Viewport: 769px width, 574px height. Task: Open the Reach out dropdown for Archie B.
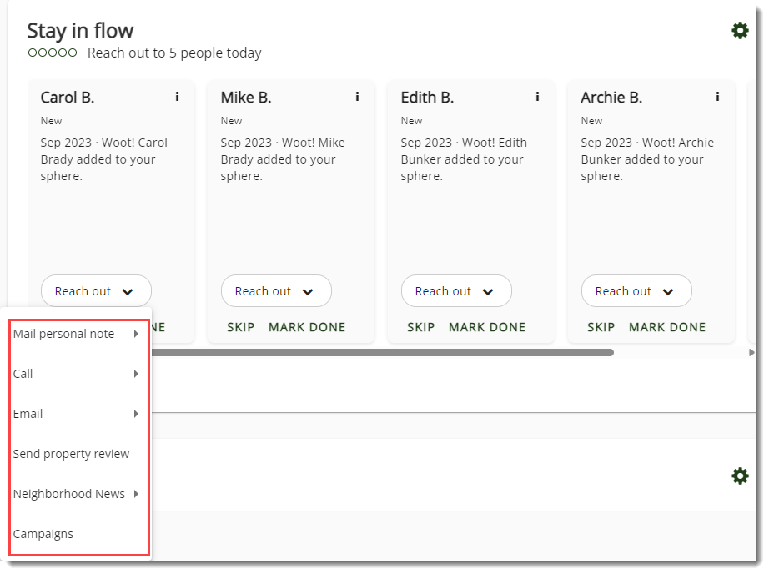point(636,290)
